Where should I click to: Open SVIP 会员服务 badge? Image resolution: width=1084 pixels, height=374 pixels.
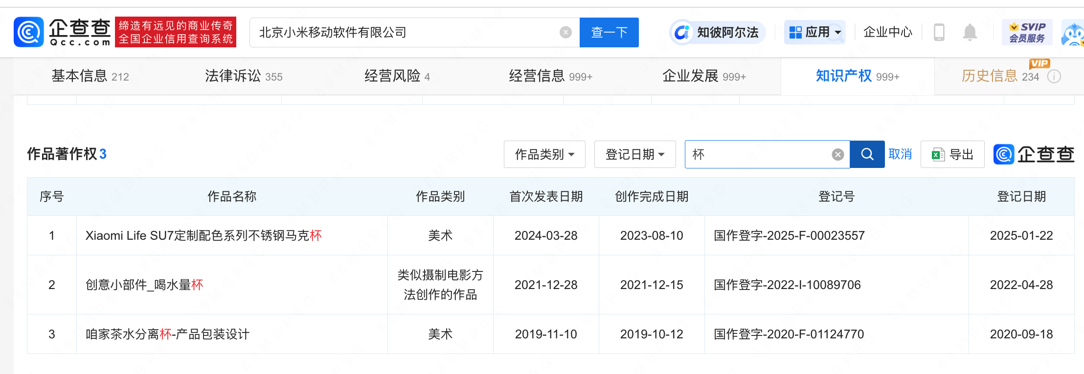[x=1027, y=32]
